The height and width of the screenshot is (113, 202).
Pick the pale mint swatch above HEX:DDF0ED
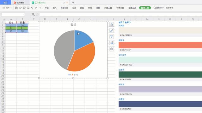click(160, 60)
